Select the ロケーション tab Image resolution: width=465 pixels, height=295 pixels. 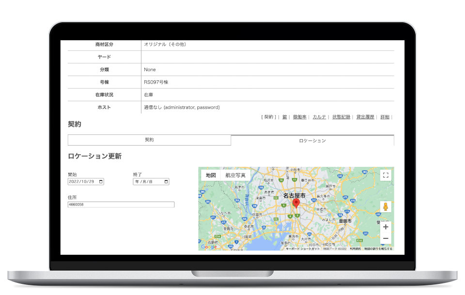pyautogui.click(x=312, y=140)
